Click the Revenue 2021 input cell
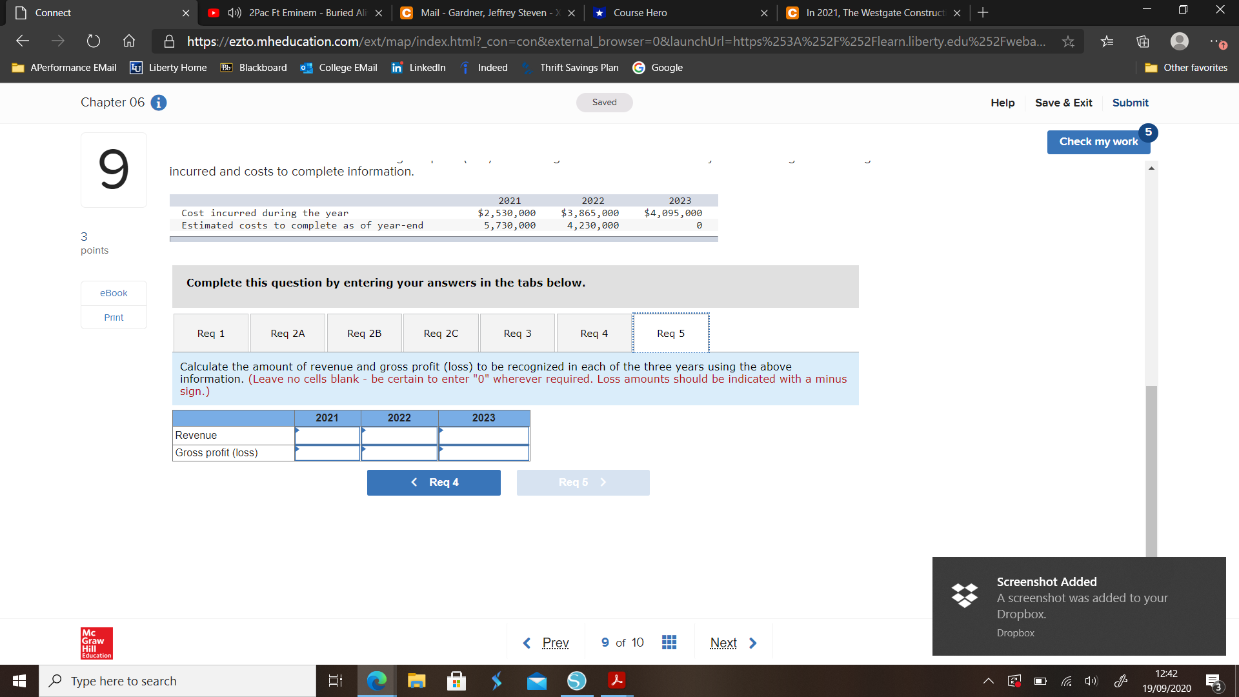 tap(327, 436)
